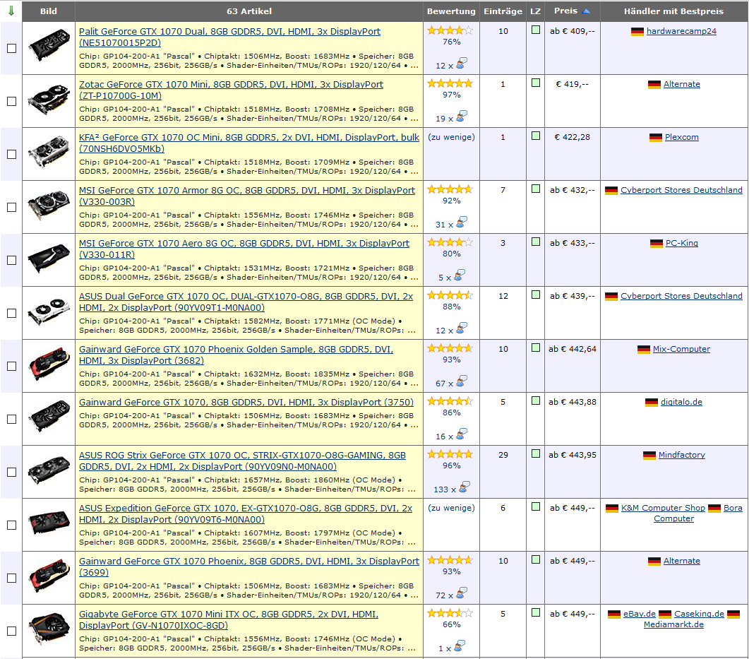Image resolution: width=749 pixels, height=659 pixels.
Task: Click the Preis sort arrow icon
Action: [587, 11]
